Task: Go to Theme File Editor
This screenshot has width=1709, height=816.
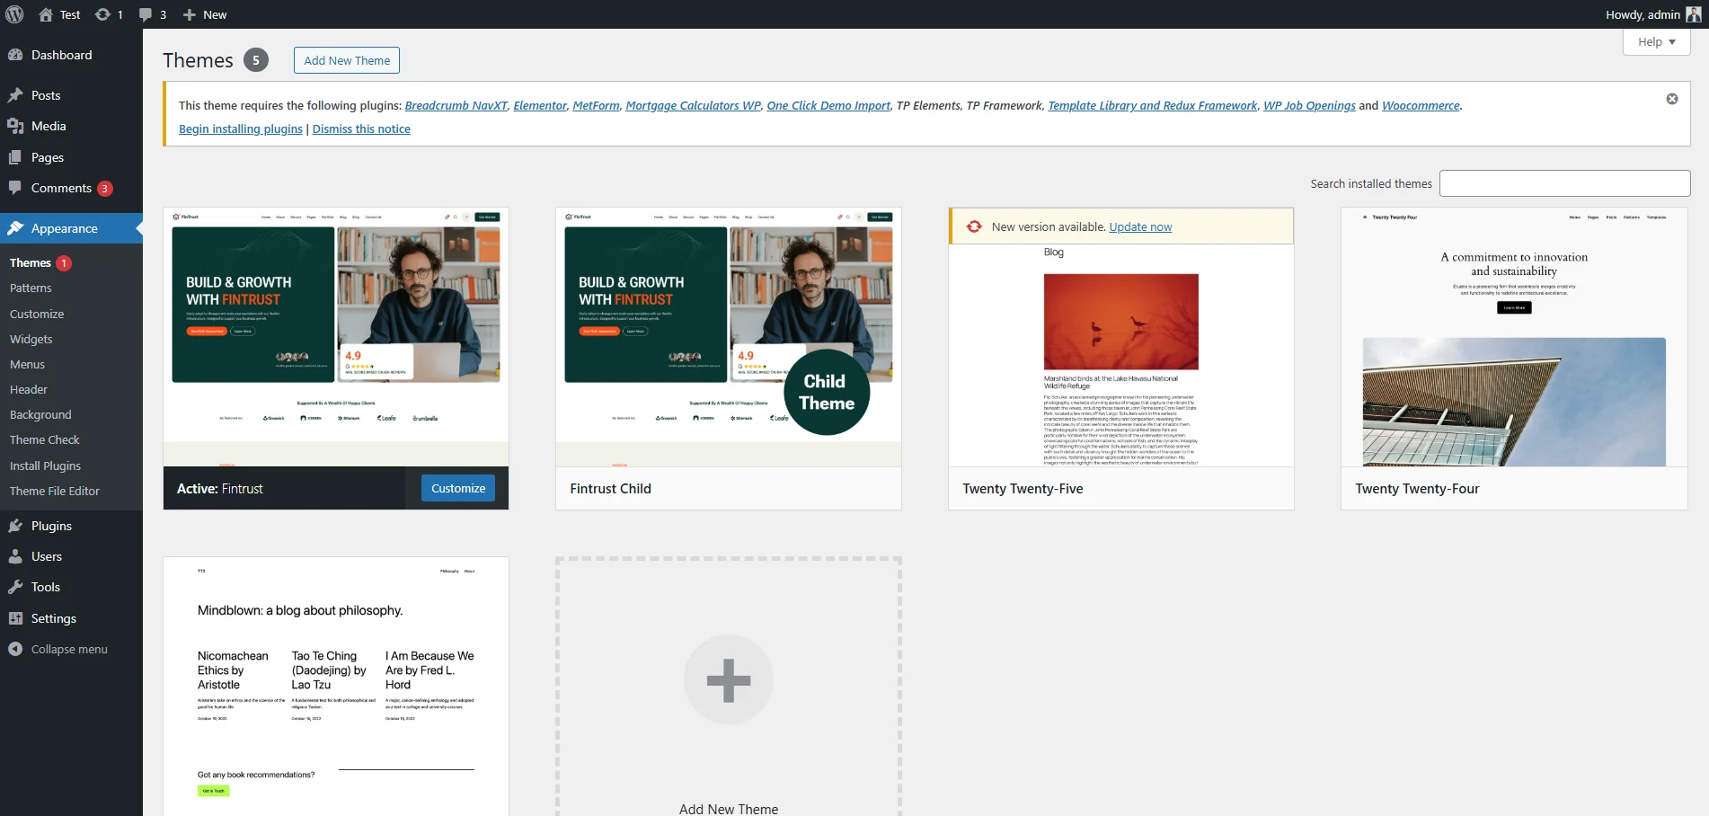Action: click(55, 491)
